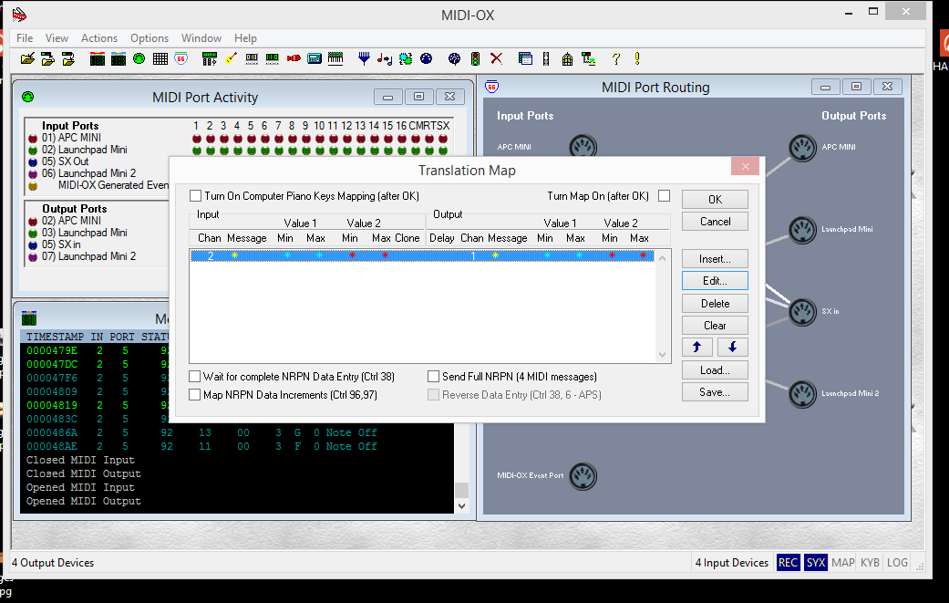Toggle LOG indicator in status bar
Viewport: 949px width, 603px height.
897,563
